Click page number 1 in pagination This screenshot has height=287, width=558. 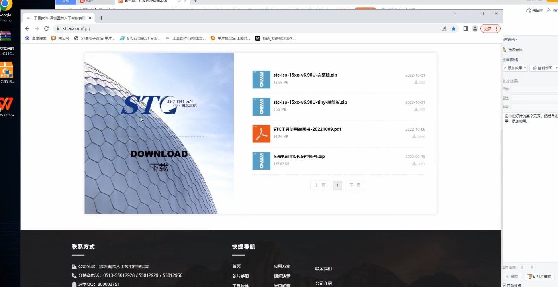(x=337, y=185)
